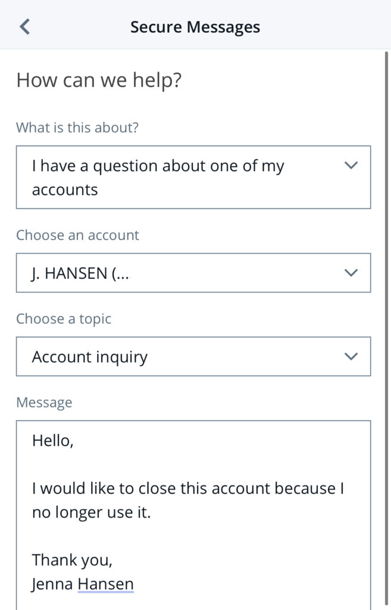Open the 'I have a question about' dropdown
This screenshot has height=610, width=391.
tap(179, 178)
